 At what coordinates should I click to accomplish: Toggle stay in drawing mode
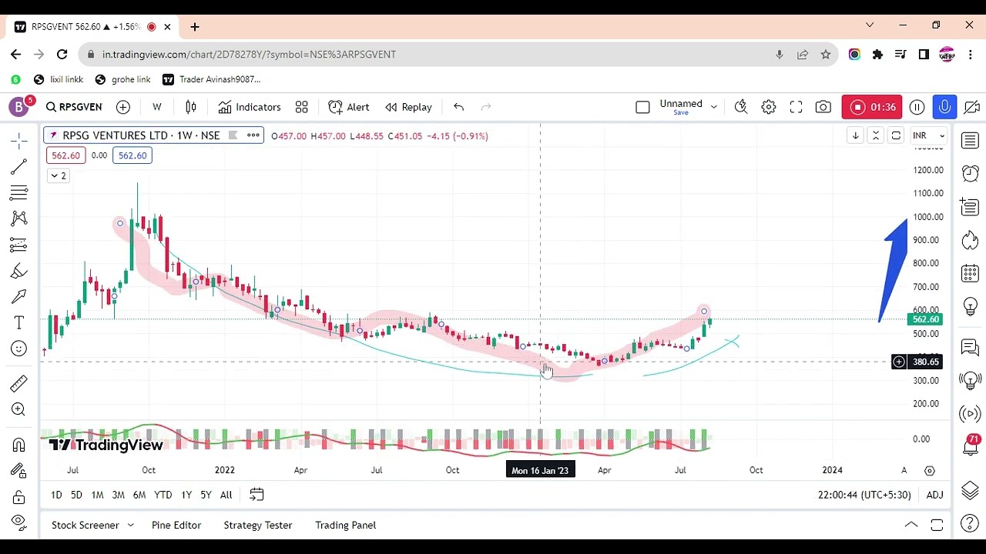tap(19, 471)
